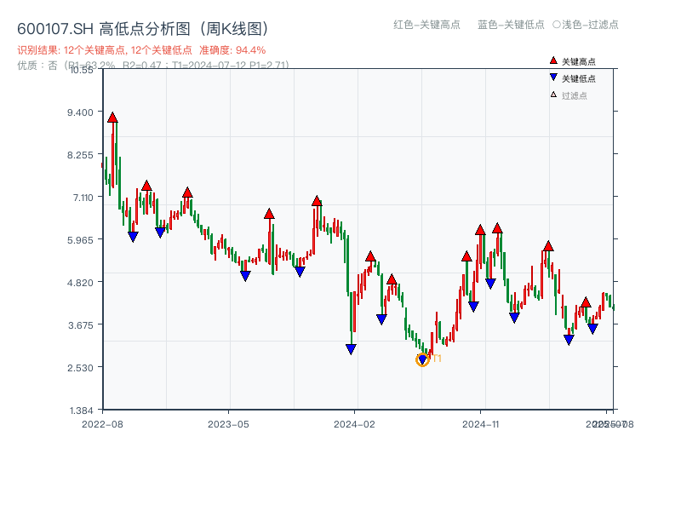Click the rightmost red 关键高点 triangle marker
Viewport: 681px width, 511px height.
pos(587,304)
